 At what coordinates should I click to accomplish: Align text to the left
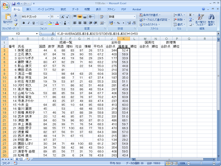75,23
